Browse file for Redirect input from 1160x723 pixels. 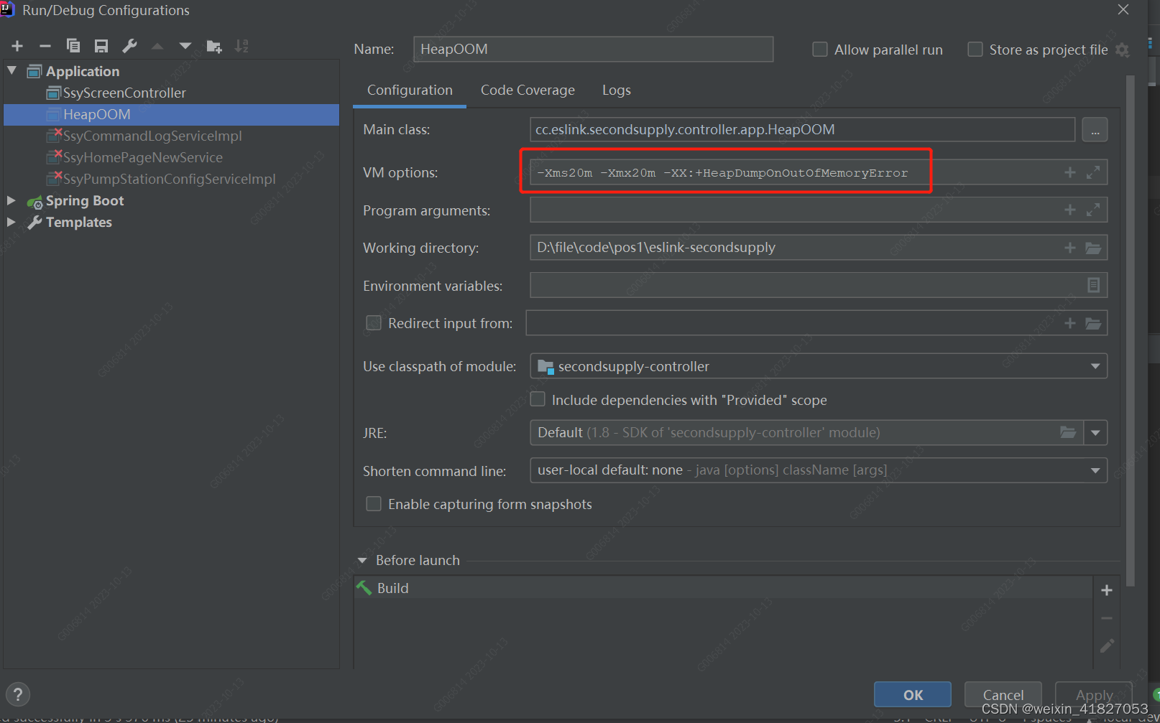point(1093,323)
